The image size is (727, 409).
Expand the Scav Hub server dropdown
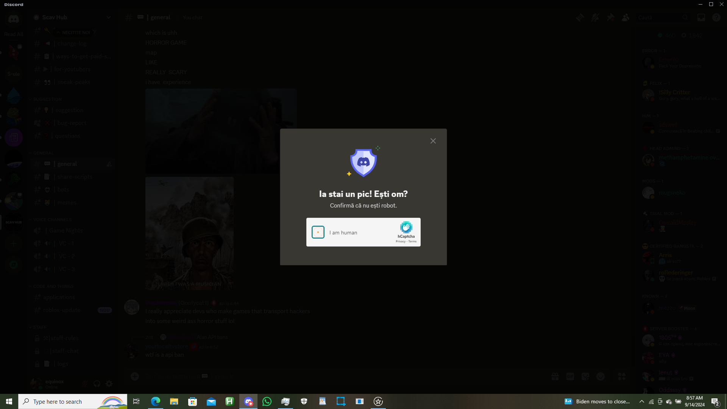(x=109, y=17)
